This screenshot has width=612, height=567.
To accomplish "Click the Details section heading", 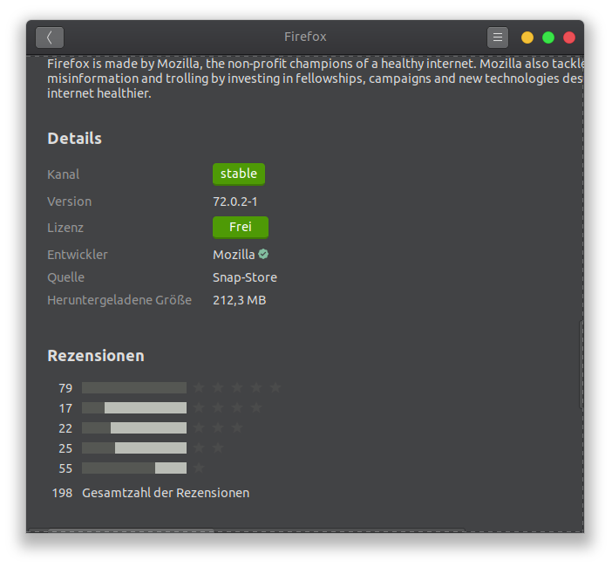I will pyautogui.click(x=75, y=139).
